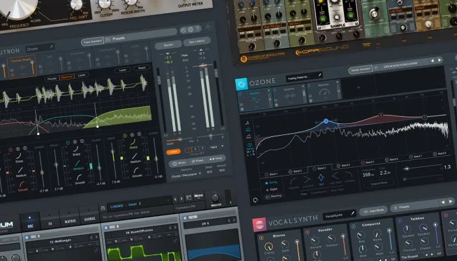Click the Neutron help question mark icon

click(x=198, y=29)
